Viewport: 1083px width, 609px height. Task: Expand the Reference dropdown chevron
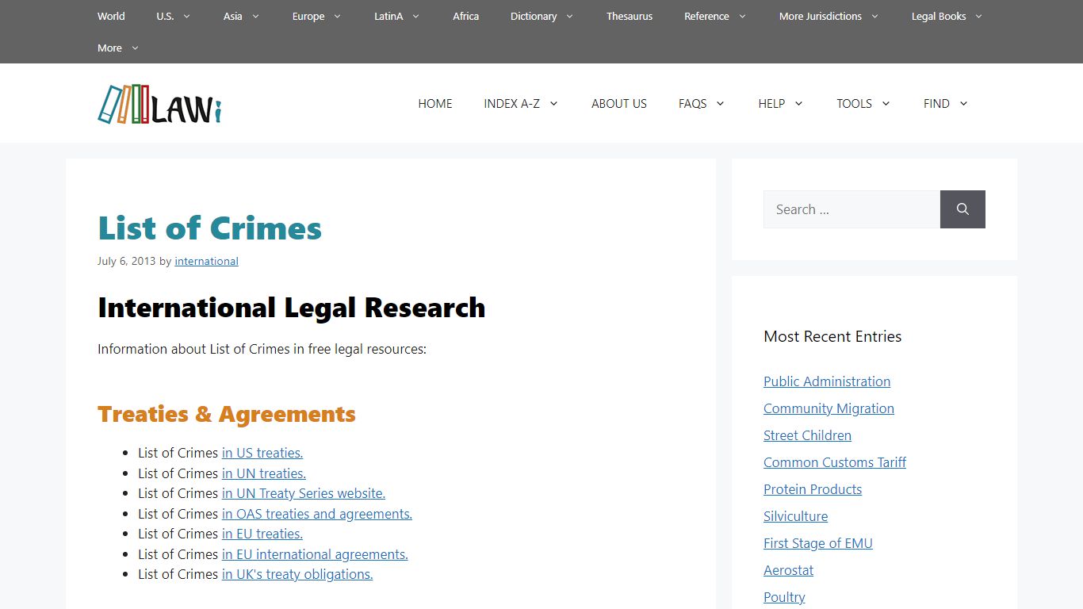pyautogui.click(x=742, y=16)
